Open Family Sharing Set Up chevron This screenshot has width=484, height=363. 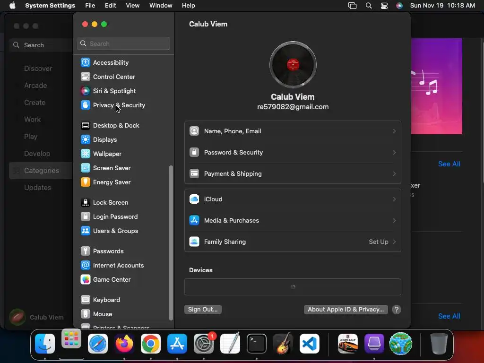(x=395, y=242)
